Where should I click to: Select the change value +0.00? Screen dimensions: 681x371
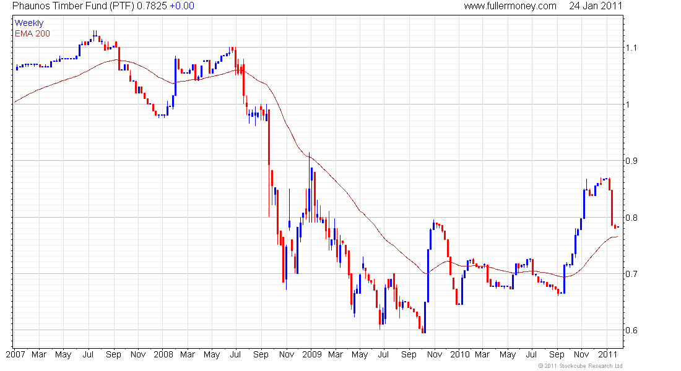pyautogui.click(x=181, y=6)
